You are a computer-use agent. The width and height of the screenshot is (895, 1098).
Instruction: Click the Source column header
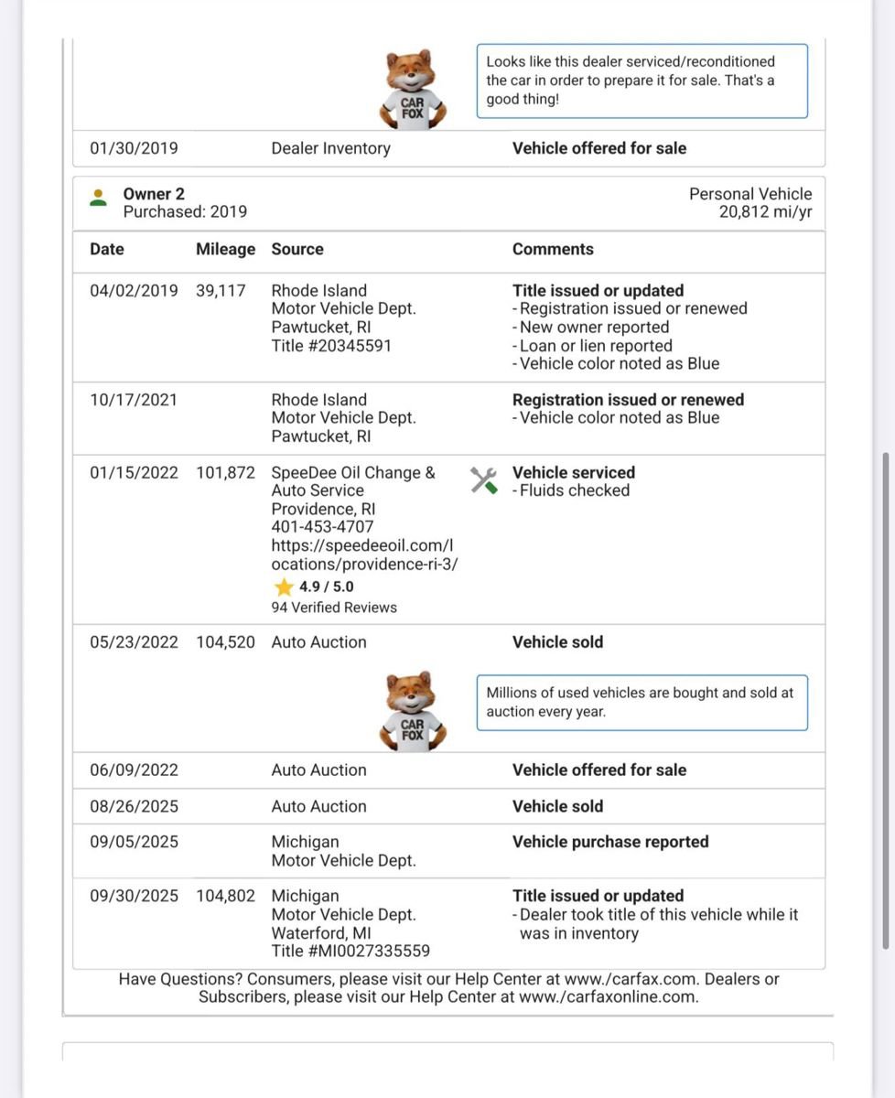[297, 249]
